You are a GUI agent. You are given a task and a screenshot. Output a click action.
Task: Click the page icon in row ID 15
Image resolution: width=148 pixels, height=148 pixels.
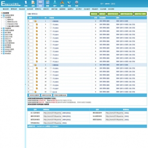coord(37,68)
